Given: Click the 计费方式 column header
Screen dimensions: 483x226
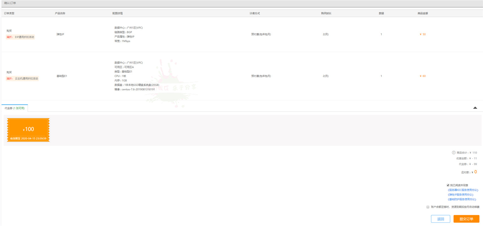Looking at the screenshot, I should (x=254, y=13).
